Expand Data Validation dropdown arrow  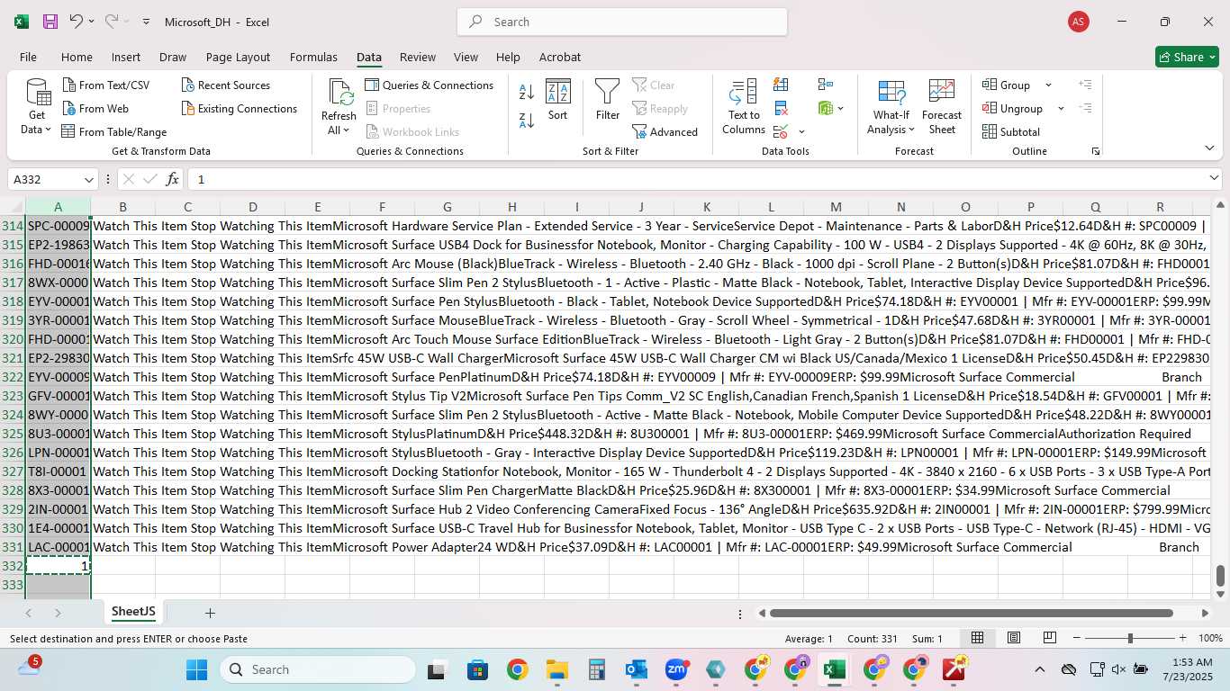[x=801, y=132]
